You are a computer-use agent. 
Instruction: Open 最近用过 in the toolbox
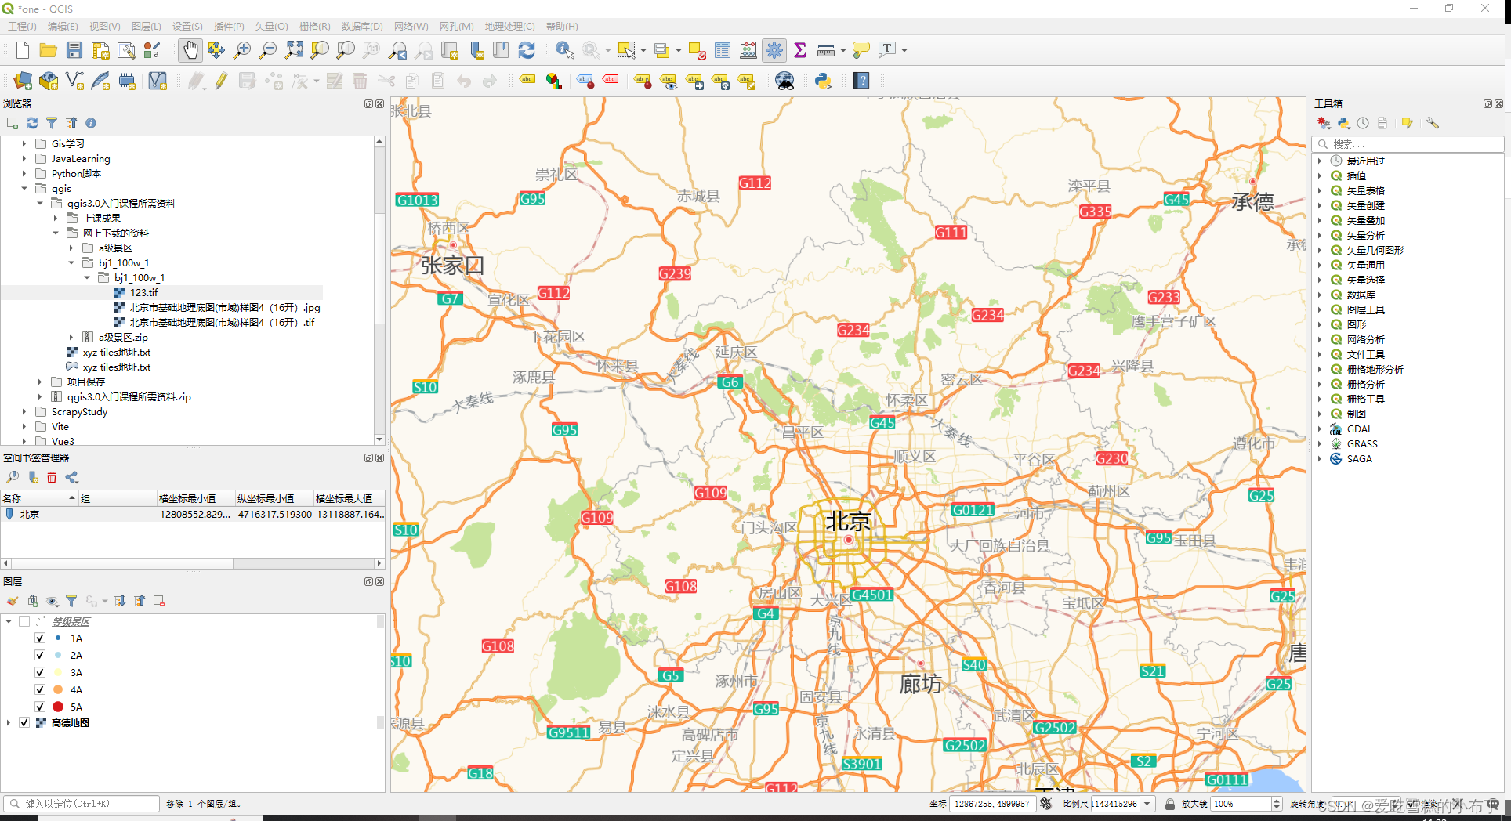coord(1365,161)
